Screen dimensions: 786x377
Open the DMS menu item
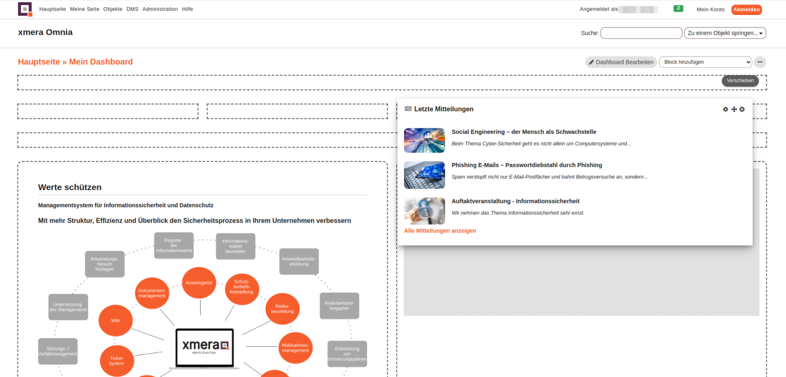[132, 9]
